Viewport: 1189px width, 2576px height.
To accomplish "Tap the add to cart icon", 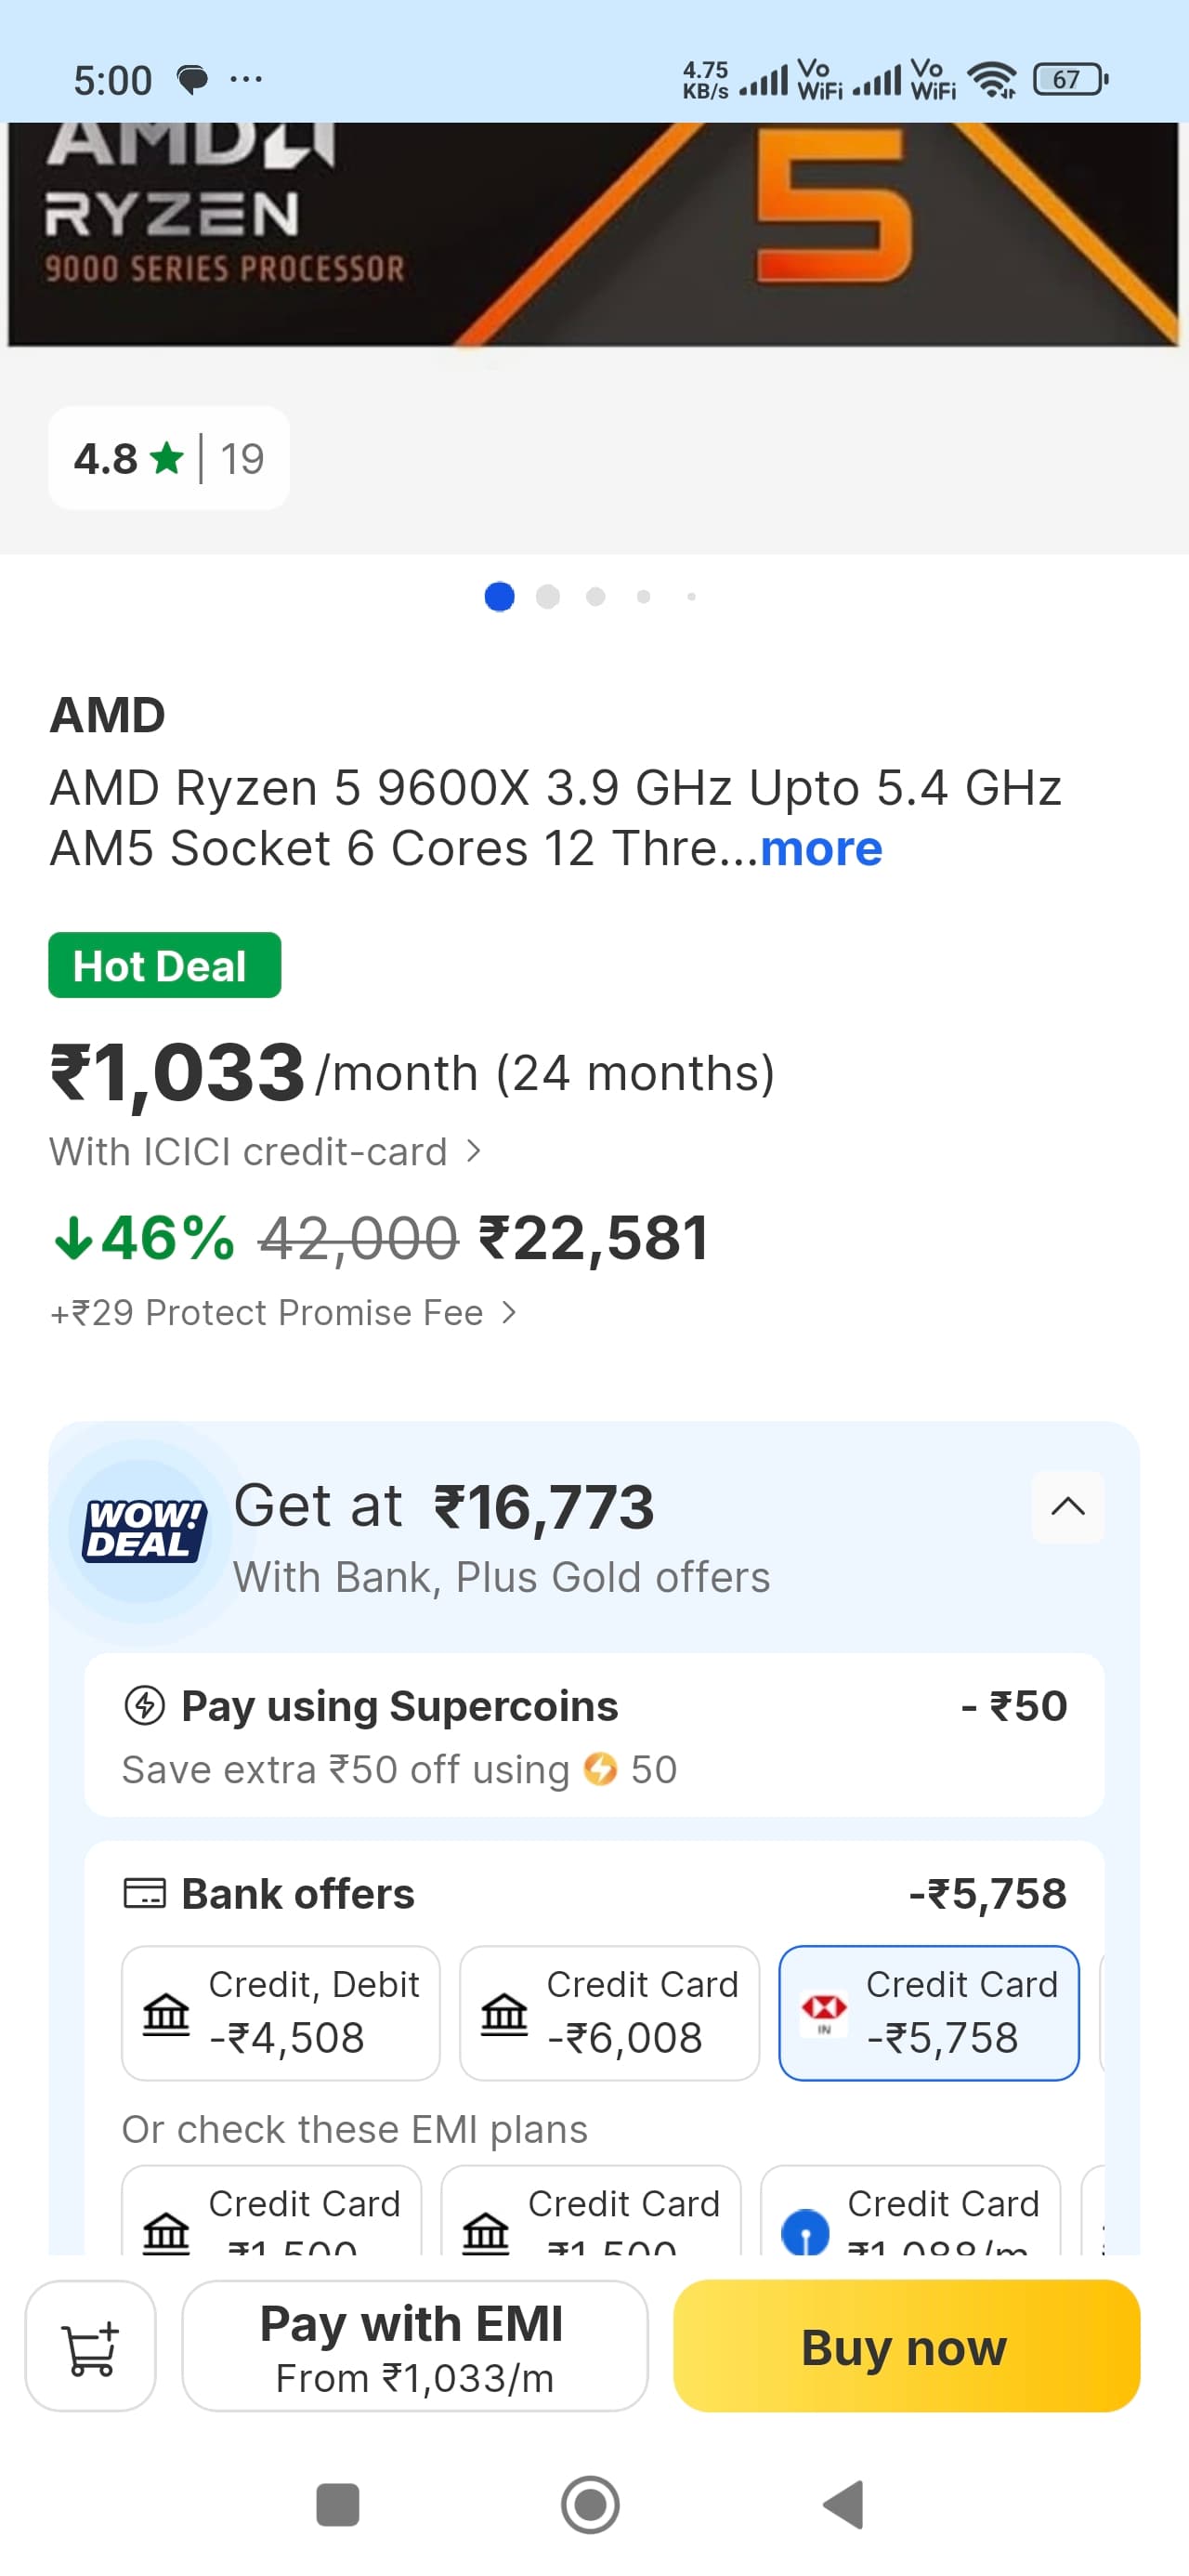I will point(90,2346).
